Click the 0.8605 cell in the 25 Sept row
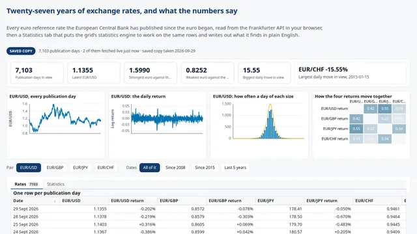The height and width of the screenshot is (234, 417). click(182, 224)
